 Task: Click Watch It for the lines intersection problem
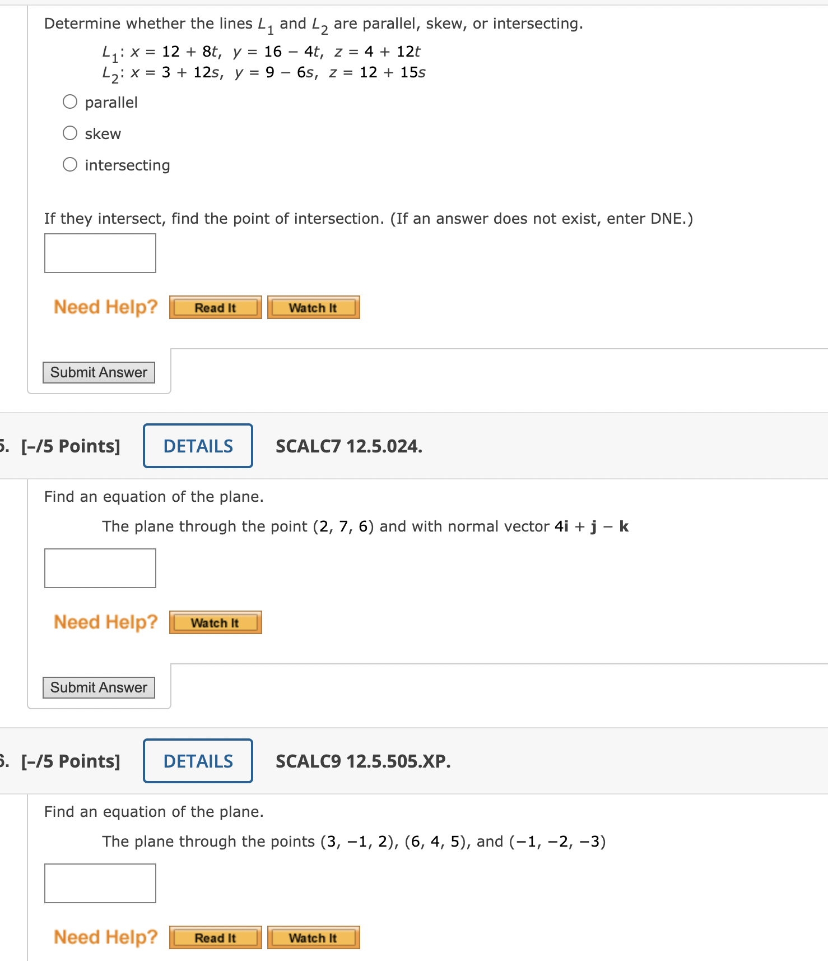click(313, 307)
